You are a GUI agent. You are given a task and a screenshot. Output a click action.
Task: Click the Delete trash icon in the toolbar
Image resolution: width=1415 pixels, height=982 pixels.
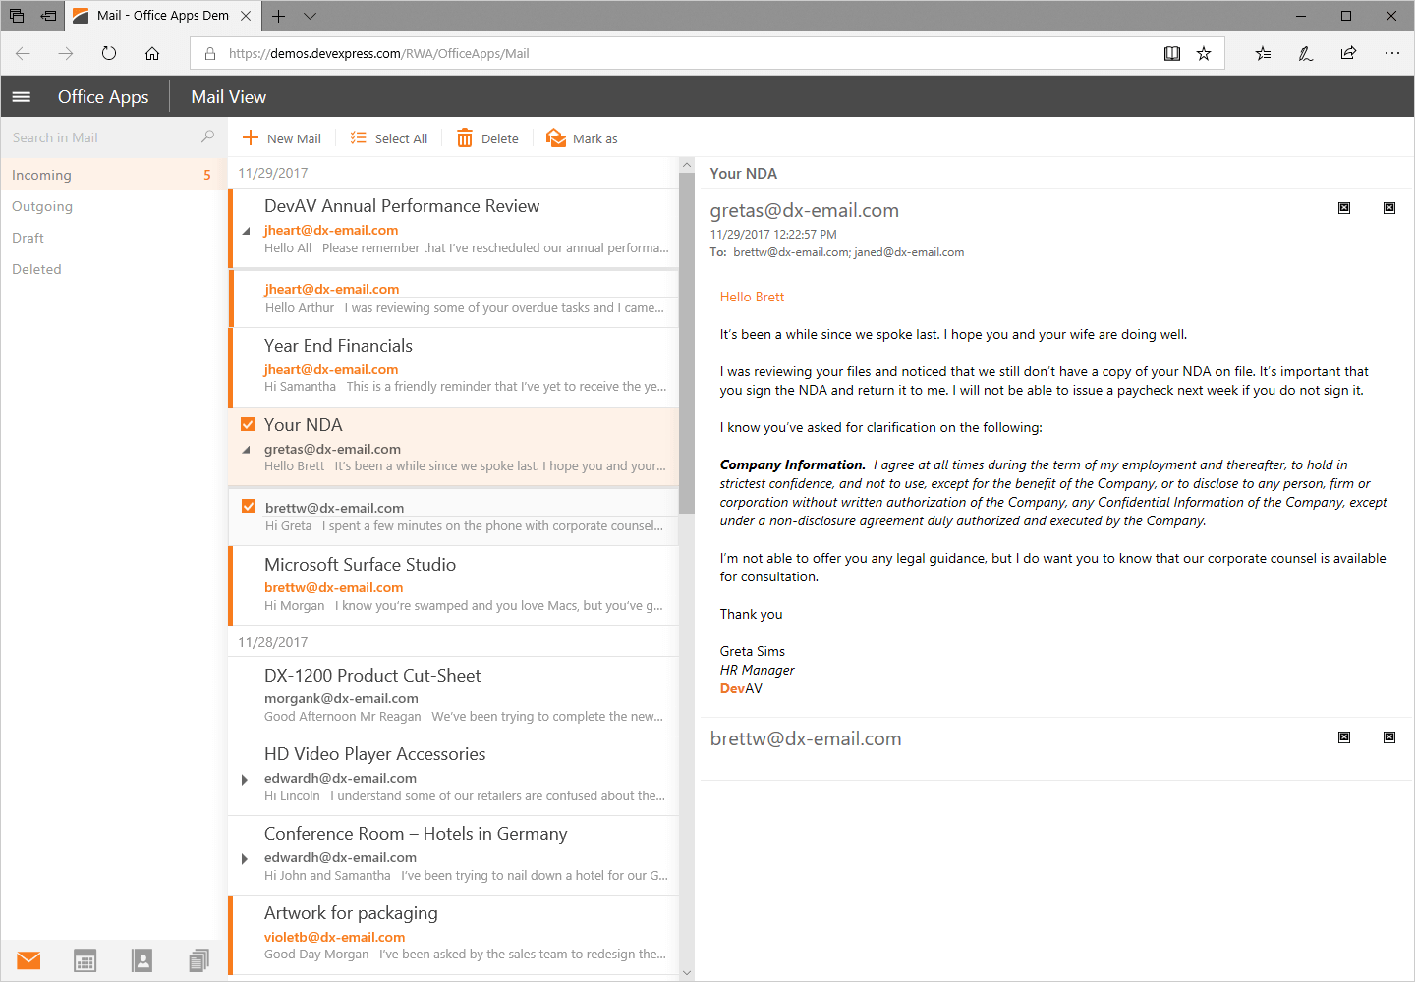[465, 137]
